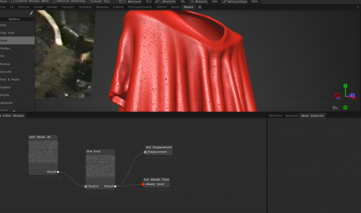
Task: Toggle the Remove Stretching checkbox
Action: tap(55, 1)
